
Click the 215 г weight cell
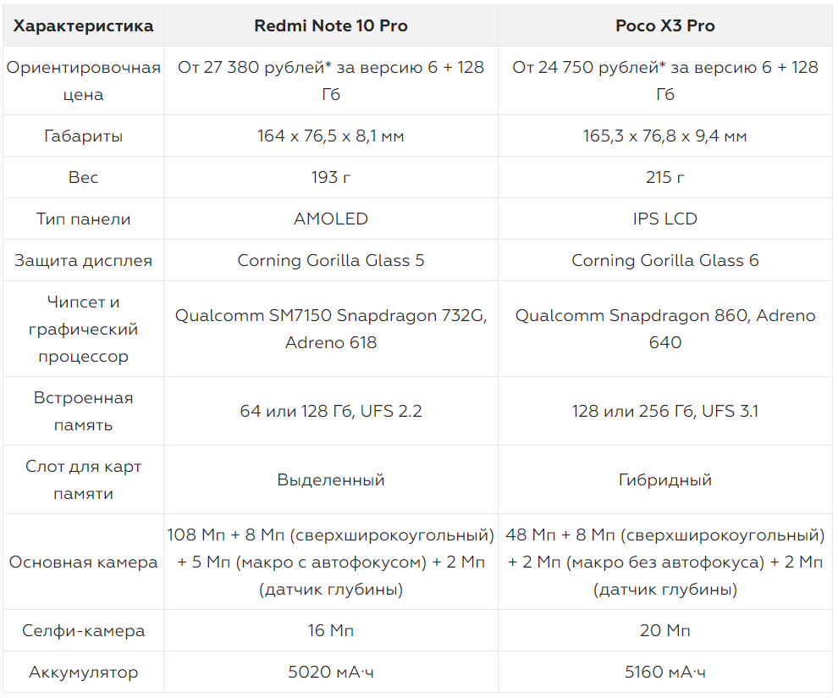click(x=664, y=177)
